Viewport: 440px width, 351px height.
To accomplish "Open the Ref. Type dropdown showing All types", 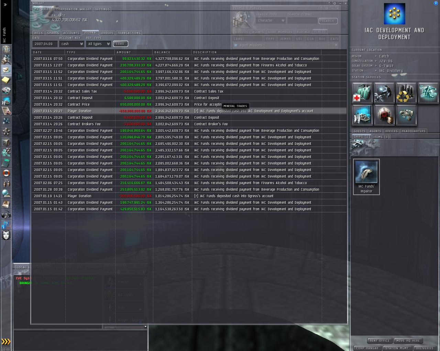I will point(99,44).
